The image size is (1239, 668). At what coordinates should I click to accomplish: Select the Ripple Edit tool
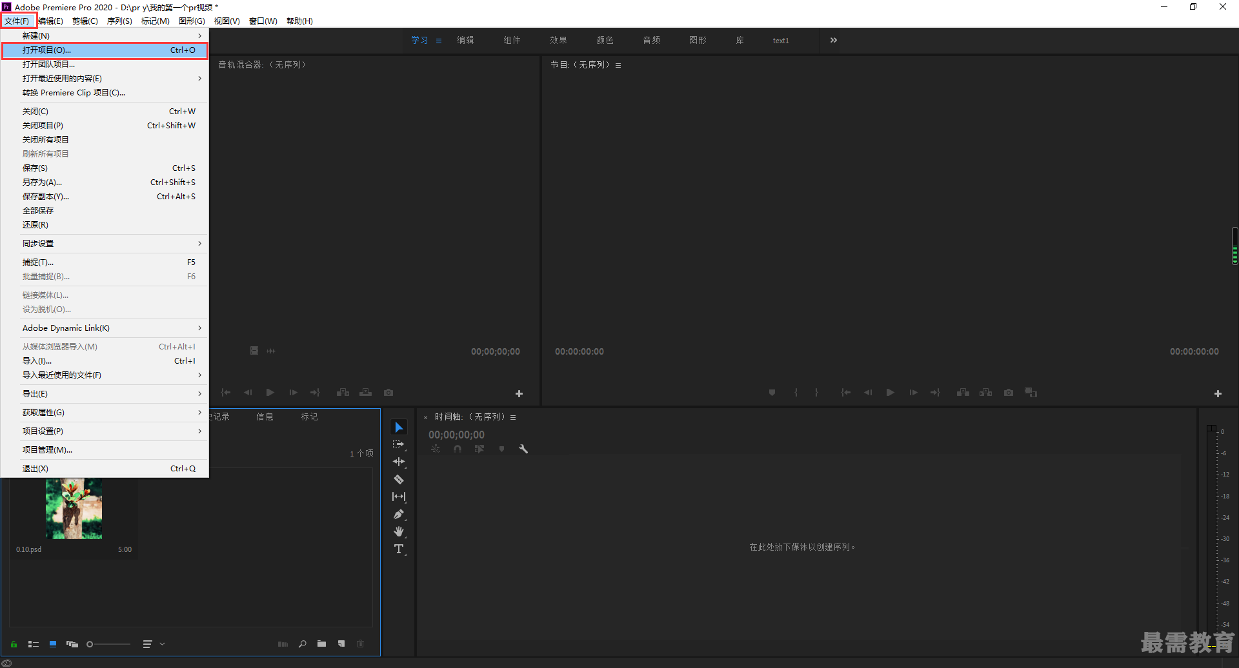coord(399,462)
